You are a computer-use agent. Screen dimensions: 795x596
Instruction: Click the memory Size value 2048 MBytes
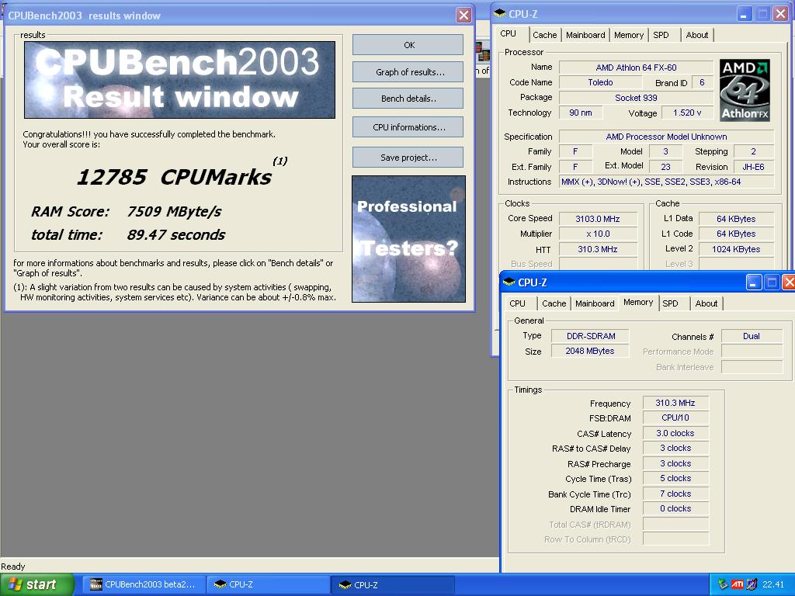pyautogui.click(x=591, y=351)
